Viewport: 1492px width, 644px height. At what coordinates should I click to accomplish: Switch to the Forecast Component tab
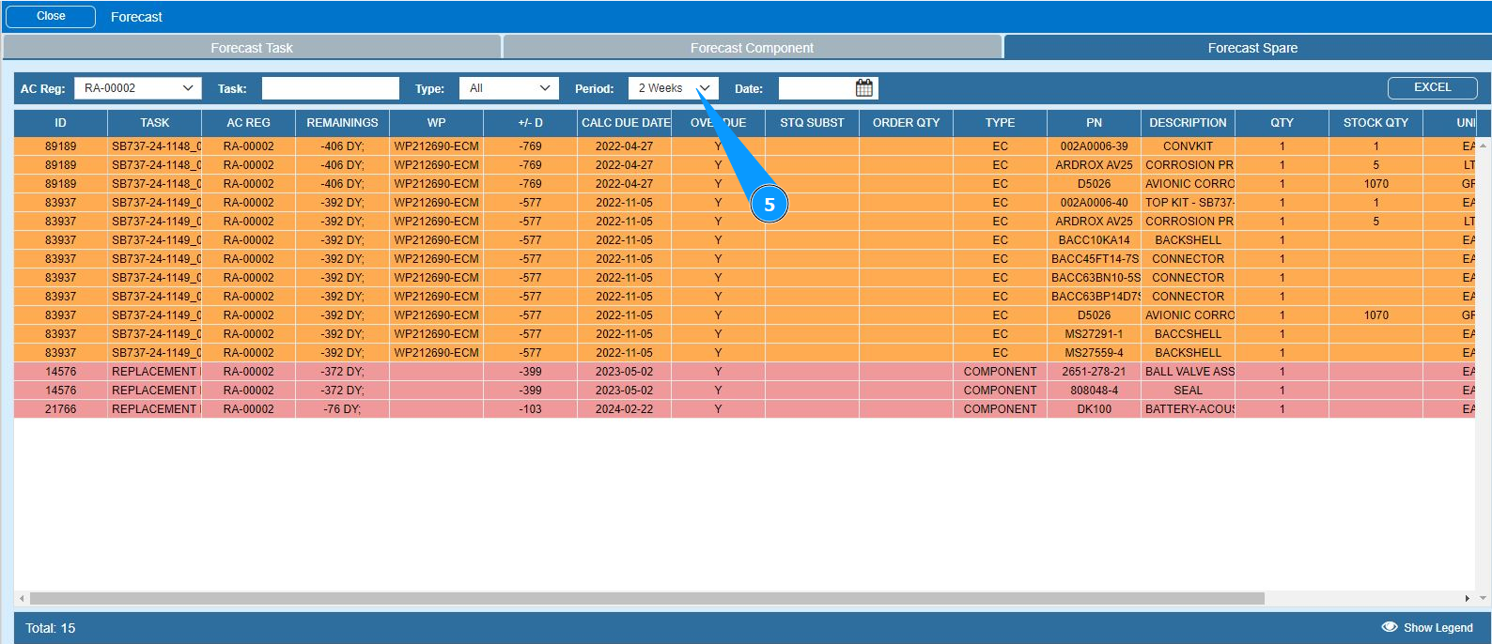tap(752, 48)
